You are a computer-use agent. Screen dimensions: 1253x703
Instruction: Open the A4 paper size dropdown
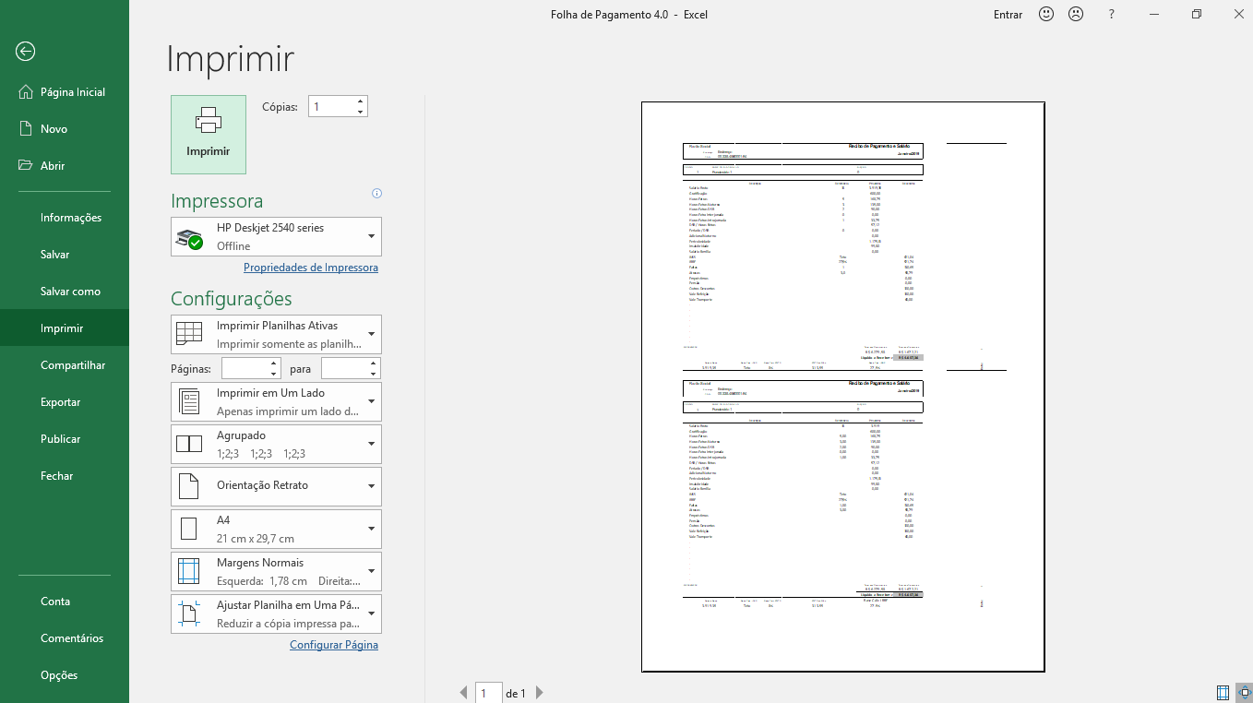click(x=276, y=529)
